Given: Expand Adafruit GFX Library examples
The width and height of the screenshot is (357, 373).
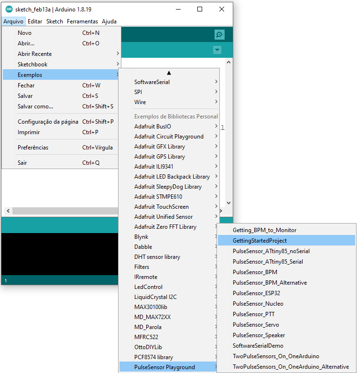Looking at the screenshot, I should click(169, 146).
